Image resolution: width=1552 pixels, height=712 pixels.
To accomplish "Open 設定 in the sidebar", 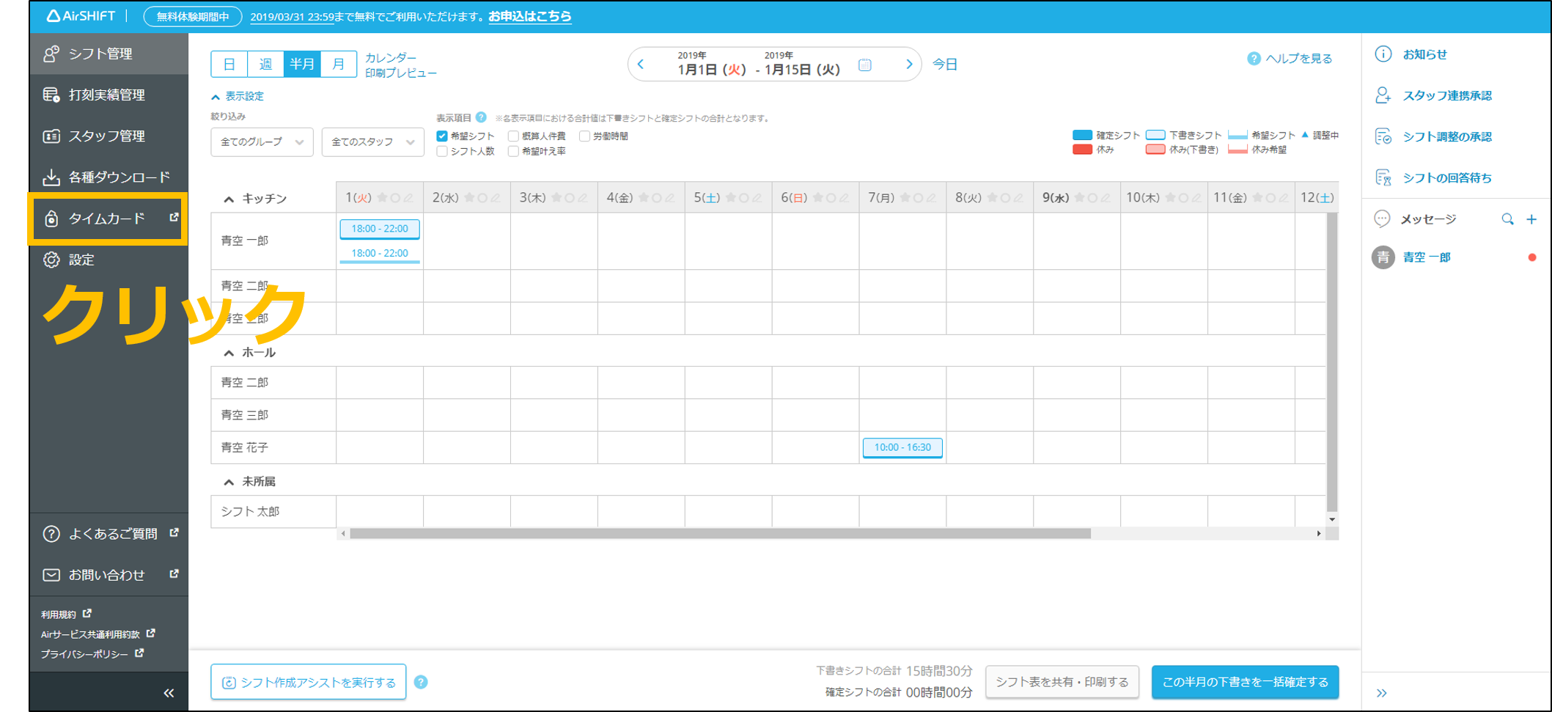I will tap(109, 260).
